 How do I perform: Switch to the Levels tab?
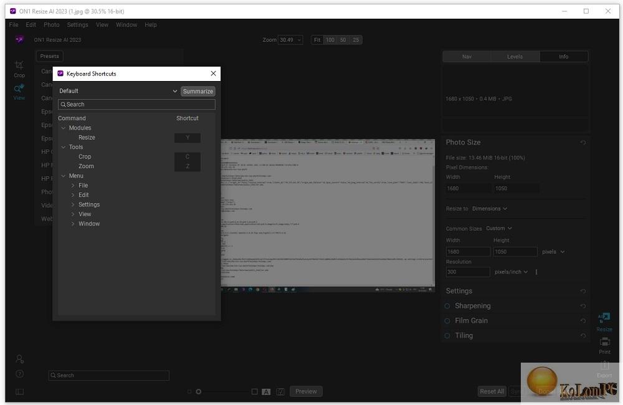(515, 57)
